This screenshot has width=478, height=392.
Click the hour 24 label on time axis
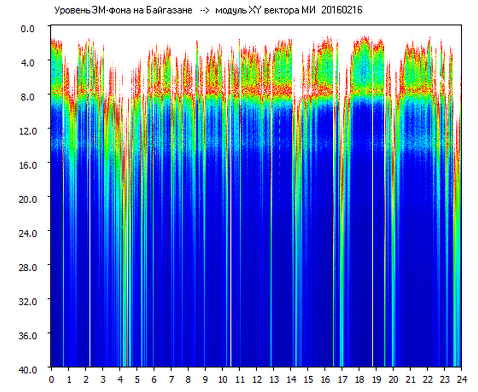pos(461,379)
